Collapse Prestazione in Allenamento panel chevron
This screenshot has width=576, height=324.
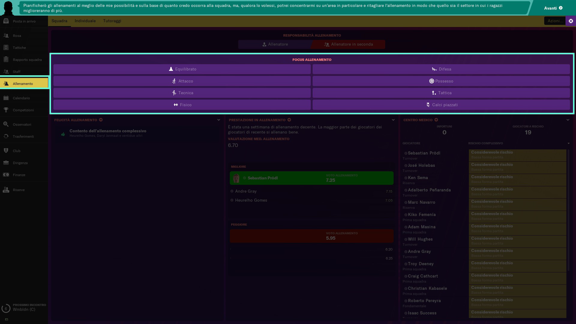(393, 120)
